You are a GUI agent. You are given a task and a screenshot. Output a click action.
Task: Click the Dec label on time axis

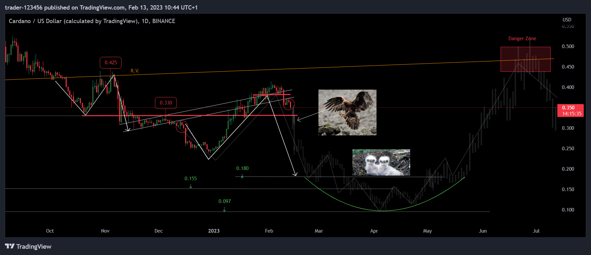pyautogui.click(x=159, y=231)
